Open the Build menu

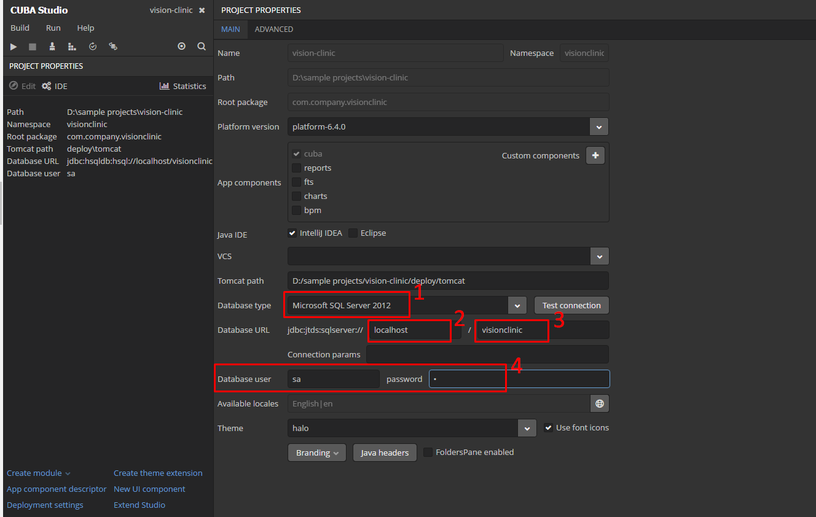tap(20, 28)
